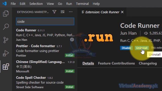
Task: Install Prettier - Code formatter
Action: click(x=70, y=55)
